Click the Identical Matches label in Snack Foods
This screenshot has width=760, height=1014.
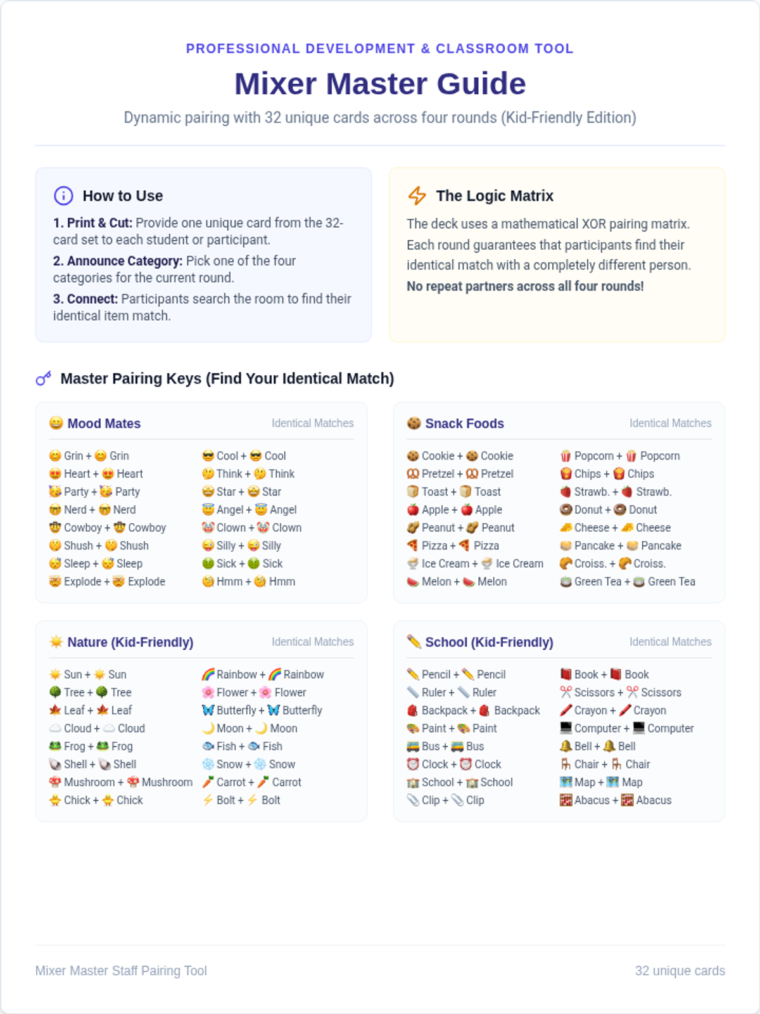671,423
